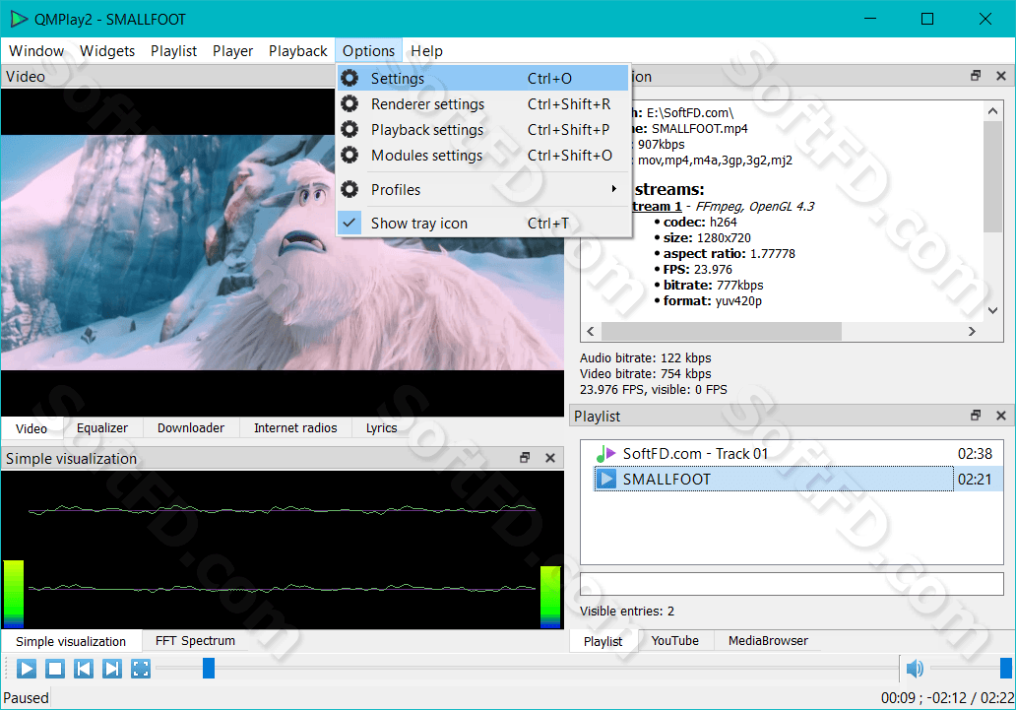
Task: Click the 00:09 ; -02:12 / 02:22 time label
Action: [x=947, y=698]
